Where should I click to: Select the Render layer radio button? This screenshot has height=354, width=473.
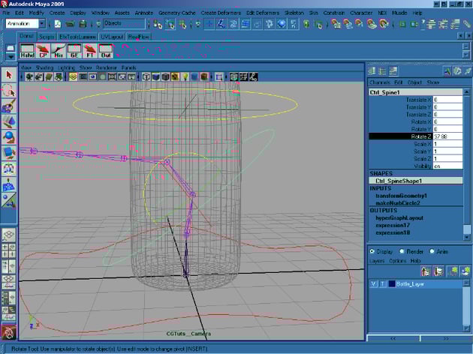click(x=402, y=251)
